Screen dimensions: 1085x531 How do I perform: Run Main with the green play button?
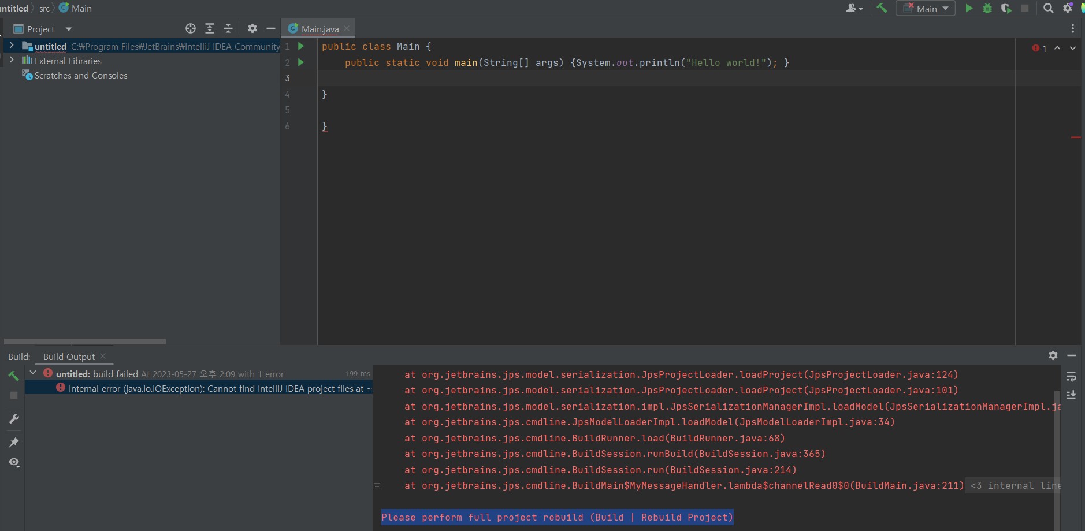point(969,8)
